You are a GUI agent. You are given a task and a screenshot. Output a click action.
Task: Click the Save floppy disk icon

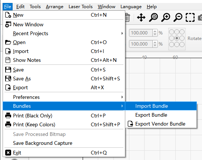(8, 70)
